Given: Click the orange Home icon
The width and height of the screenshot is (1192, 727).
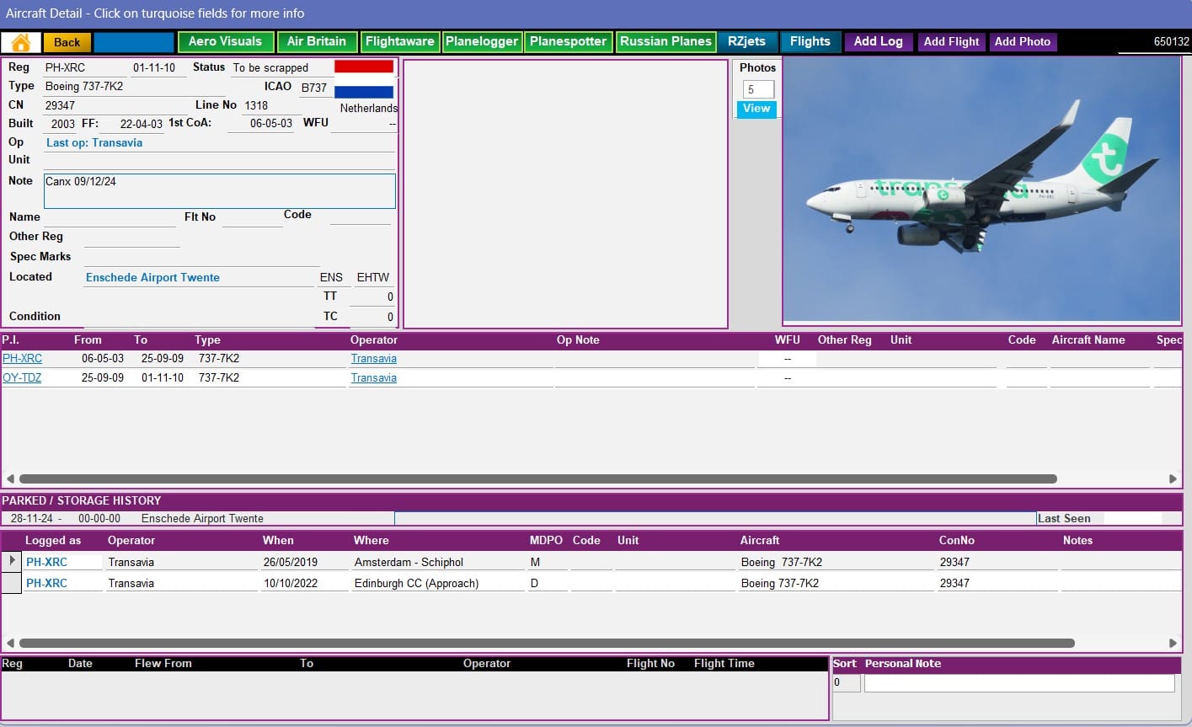Looking at the screenshot, I should pos(21,42).
